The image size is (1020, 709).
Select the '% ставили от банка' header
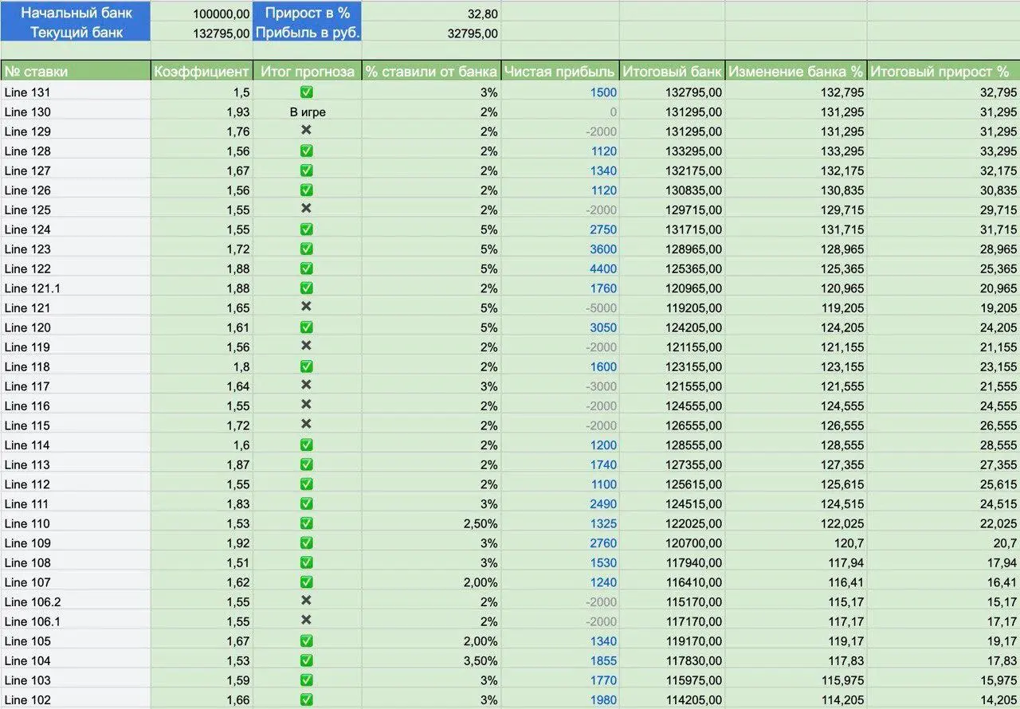(x=432, y=71)
